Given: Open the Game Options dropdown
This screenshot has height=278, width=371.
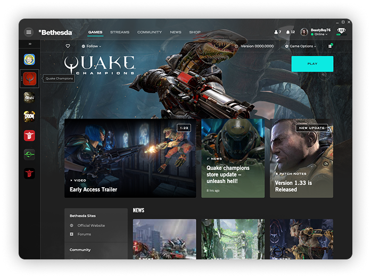Looking at the screenshot, I should [x=301, y=46].
